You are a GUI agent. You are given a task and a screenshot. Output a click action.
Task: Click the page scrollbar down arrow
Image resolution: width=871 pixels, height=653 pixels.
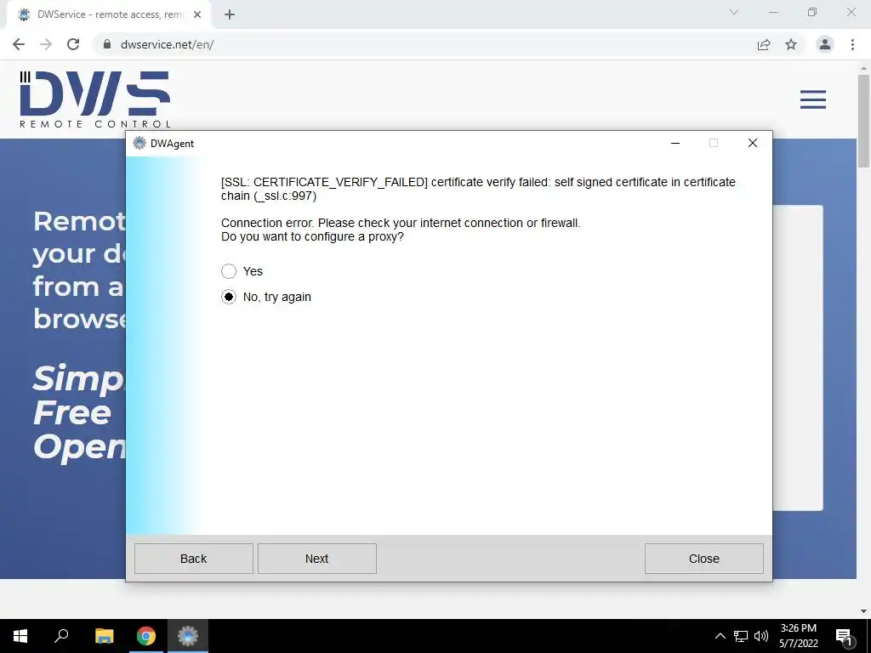[x=863, y=611]
